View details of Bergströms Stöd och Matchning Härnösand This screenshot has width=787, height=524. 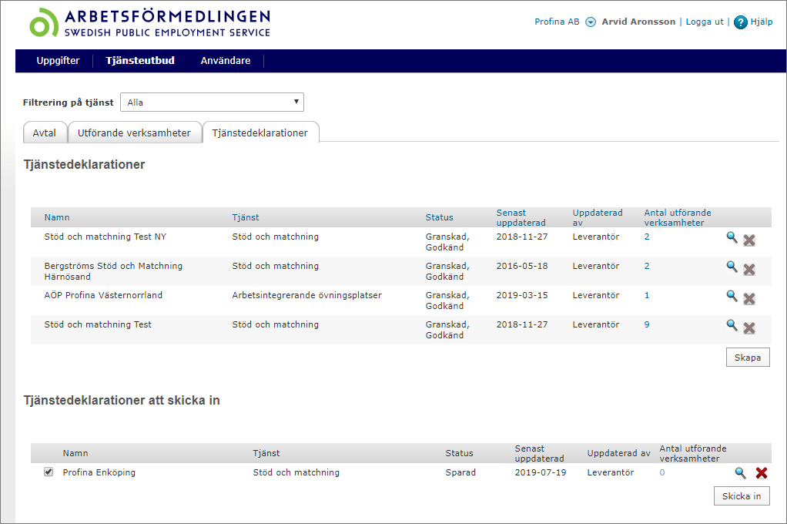[732, 267]
